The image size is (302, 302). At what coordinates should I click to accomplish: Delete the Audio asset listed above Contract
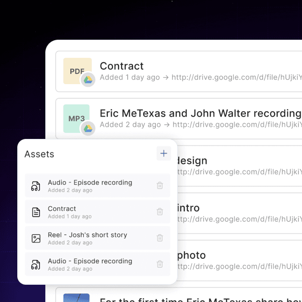point(160,186)
